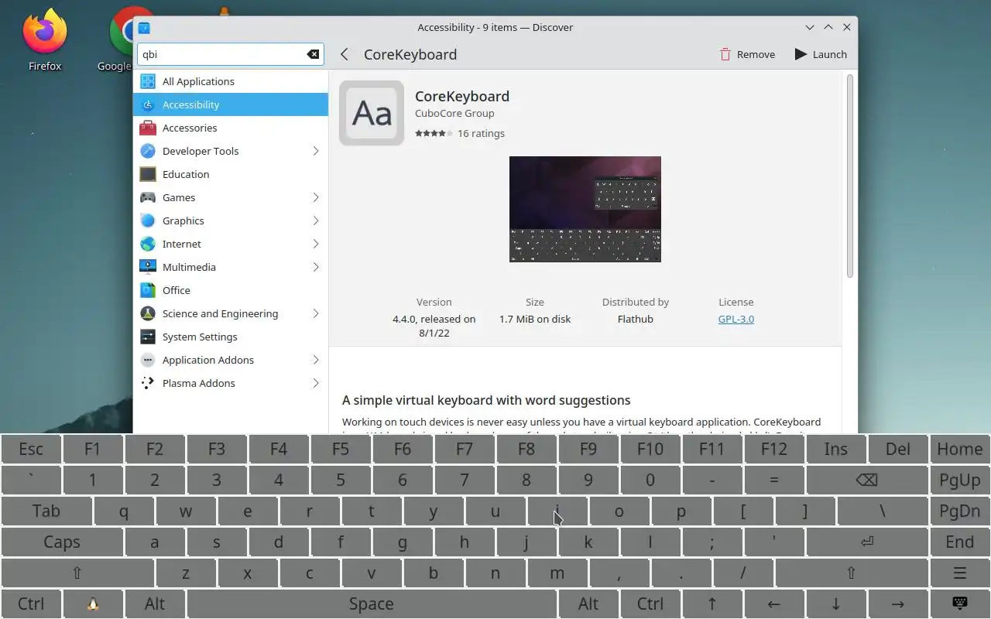Expand Developer Tools subcategories arrow
This screenshot has height=619, width=991.
click(316, 151)
